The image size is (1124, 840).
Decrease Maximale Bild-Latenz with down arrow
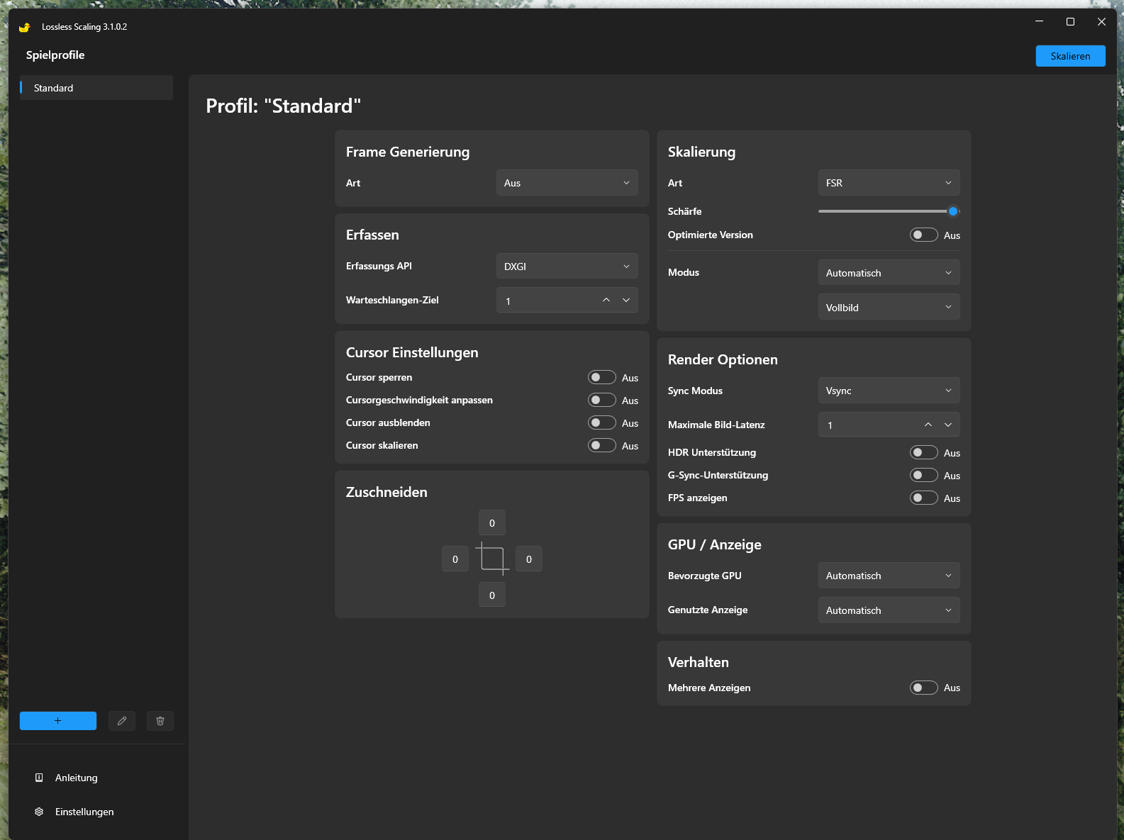[948, 425]
